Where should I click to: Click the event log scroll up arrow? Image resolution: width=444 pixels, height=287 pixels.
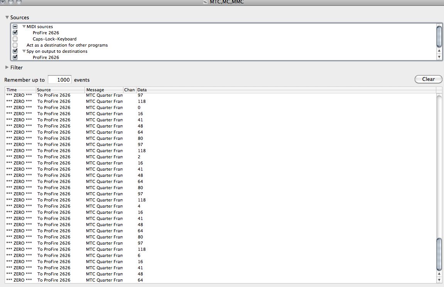pos(439,274)
